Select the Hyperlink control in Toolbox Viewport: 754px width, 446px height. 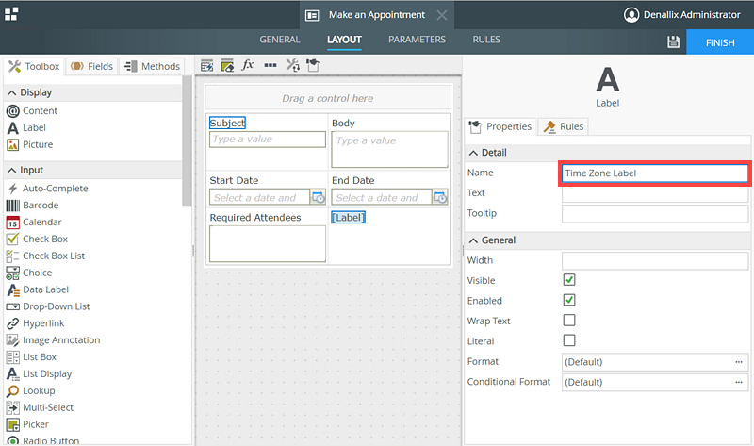pos(45,323)
